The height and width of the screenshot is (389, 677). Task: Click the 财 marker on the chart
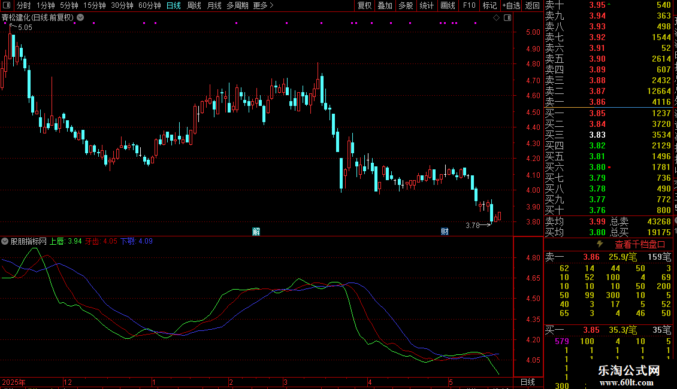pyautogui.click(x=445, y=232)
